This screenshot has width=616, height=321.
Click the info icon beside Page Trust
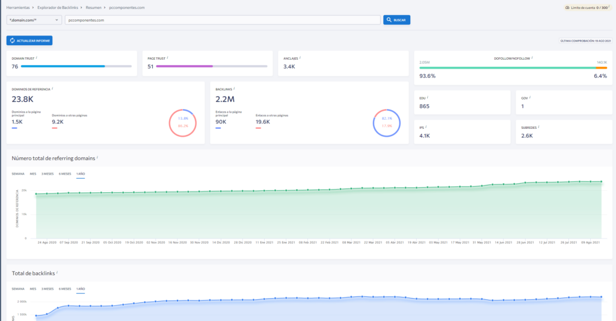point(168,57)
